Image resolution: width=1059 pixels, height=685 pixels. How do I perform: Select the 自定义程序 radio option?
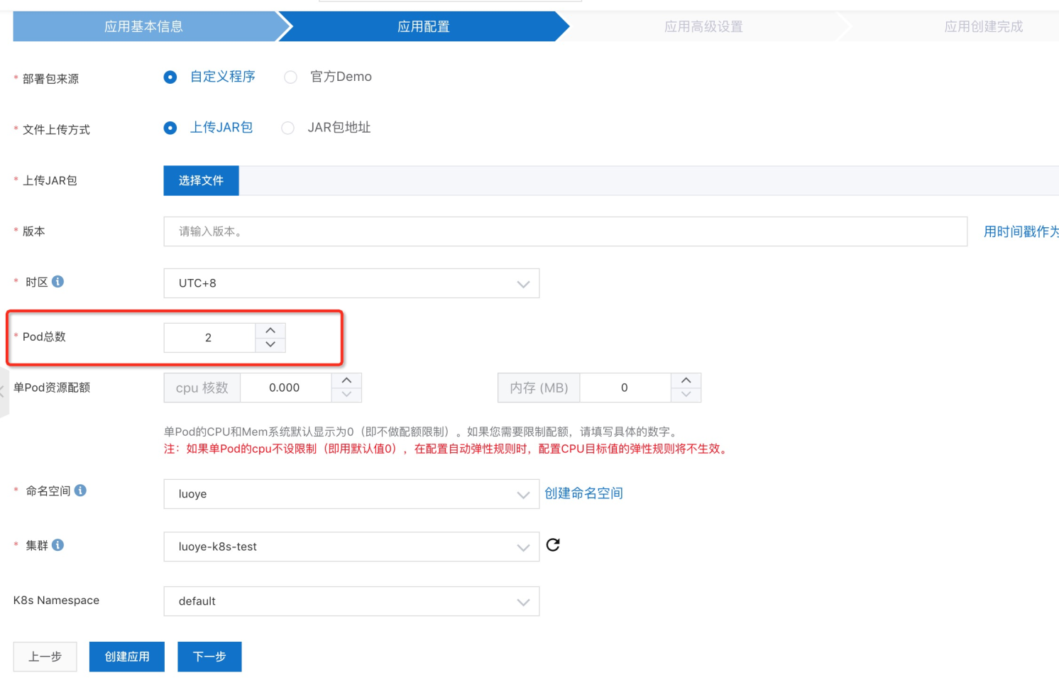coord(170,77)
